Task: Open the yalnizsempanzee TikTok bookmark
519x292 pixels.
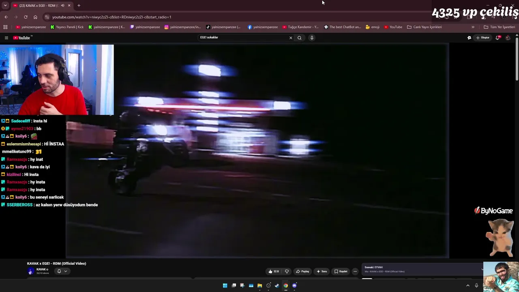Action: tap(223, 27)
